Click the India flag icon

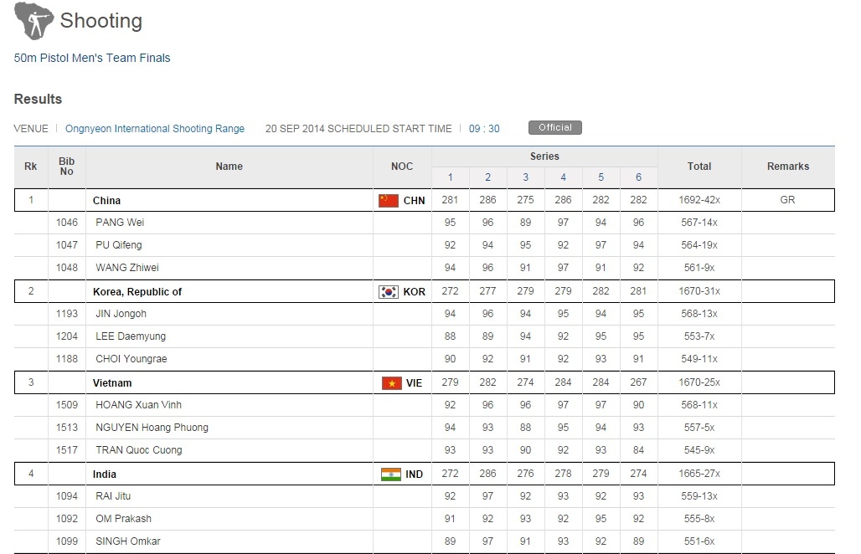(x=390, y=474)
